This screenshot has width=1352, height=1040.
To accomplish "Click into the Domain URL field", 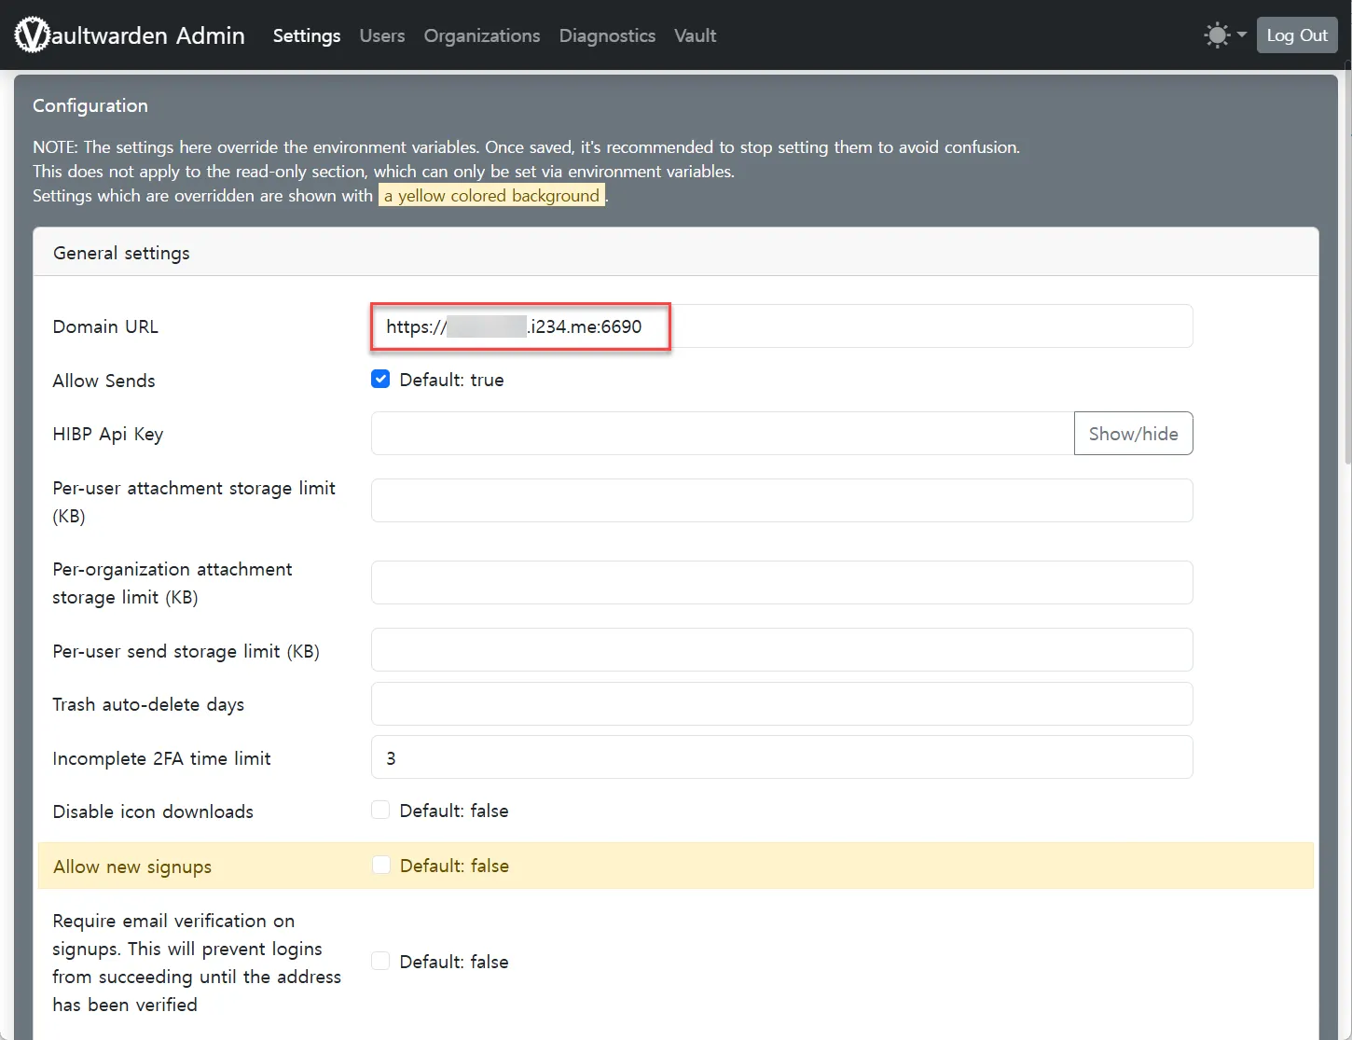I will [781, 326].
